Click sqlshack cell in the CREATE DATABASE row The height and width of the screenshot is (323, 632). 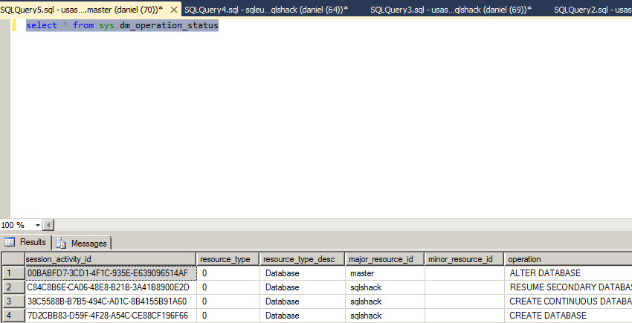[x=385, y=316]
